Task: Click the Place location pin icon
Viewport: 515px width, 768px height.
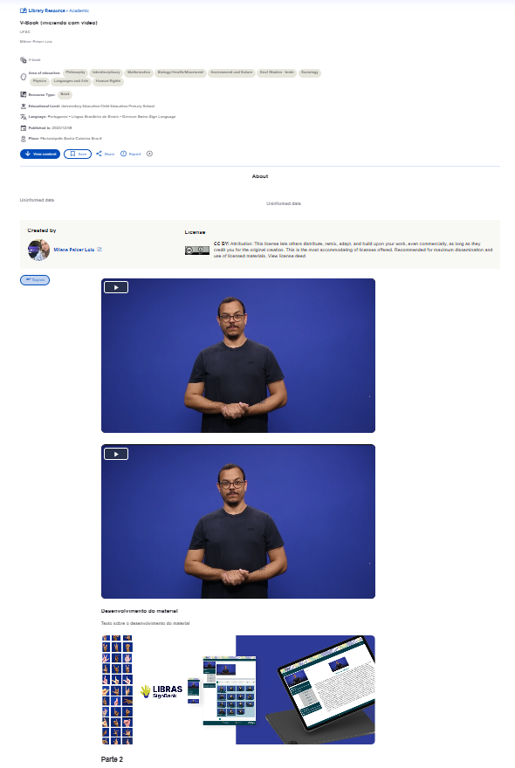Action: [x=23, y=139]
